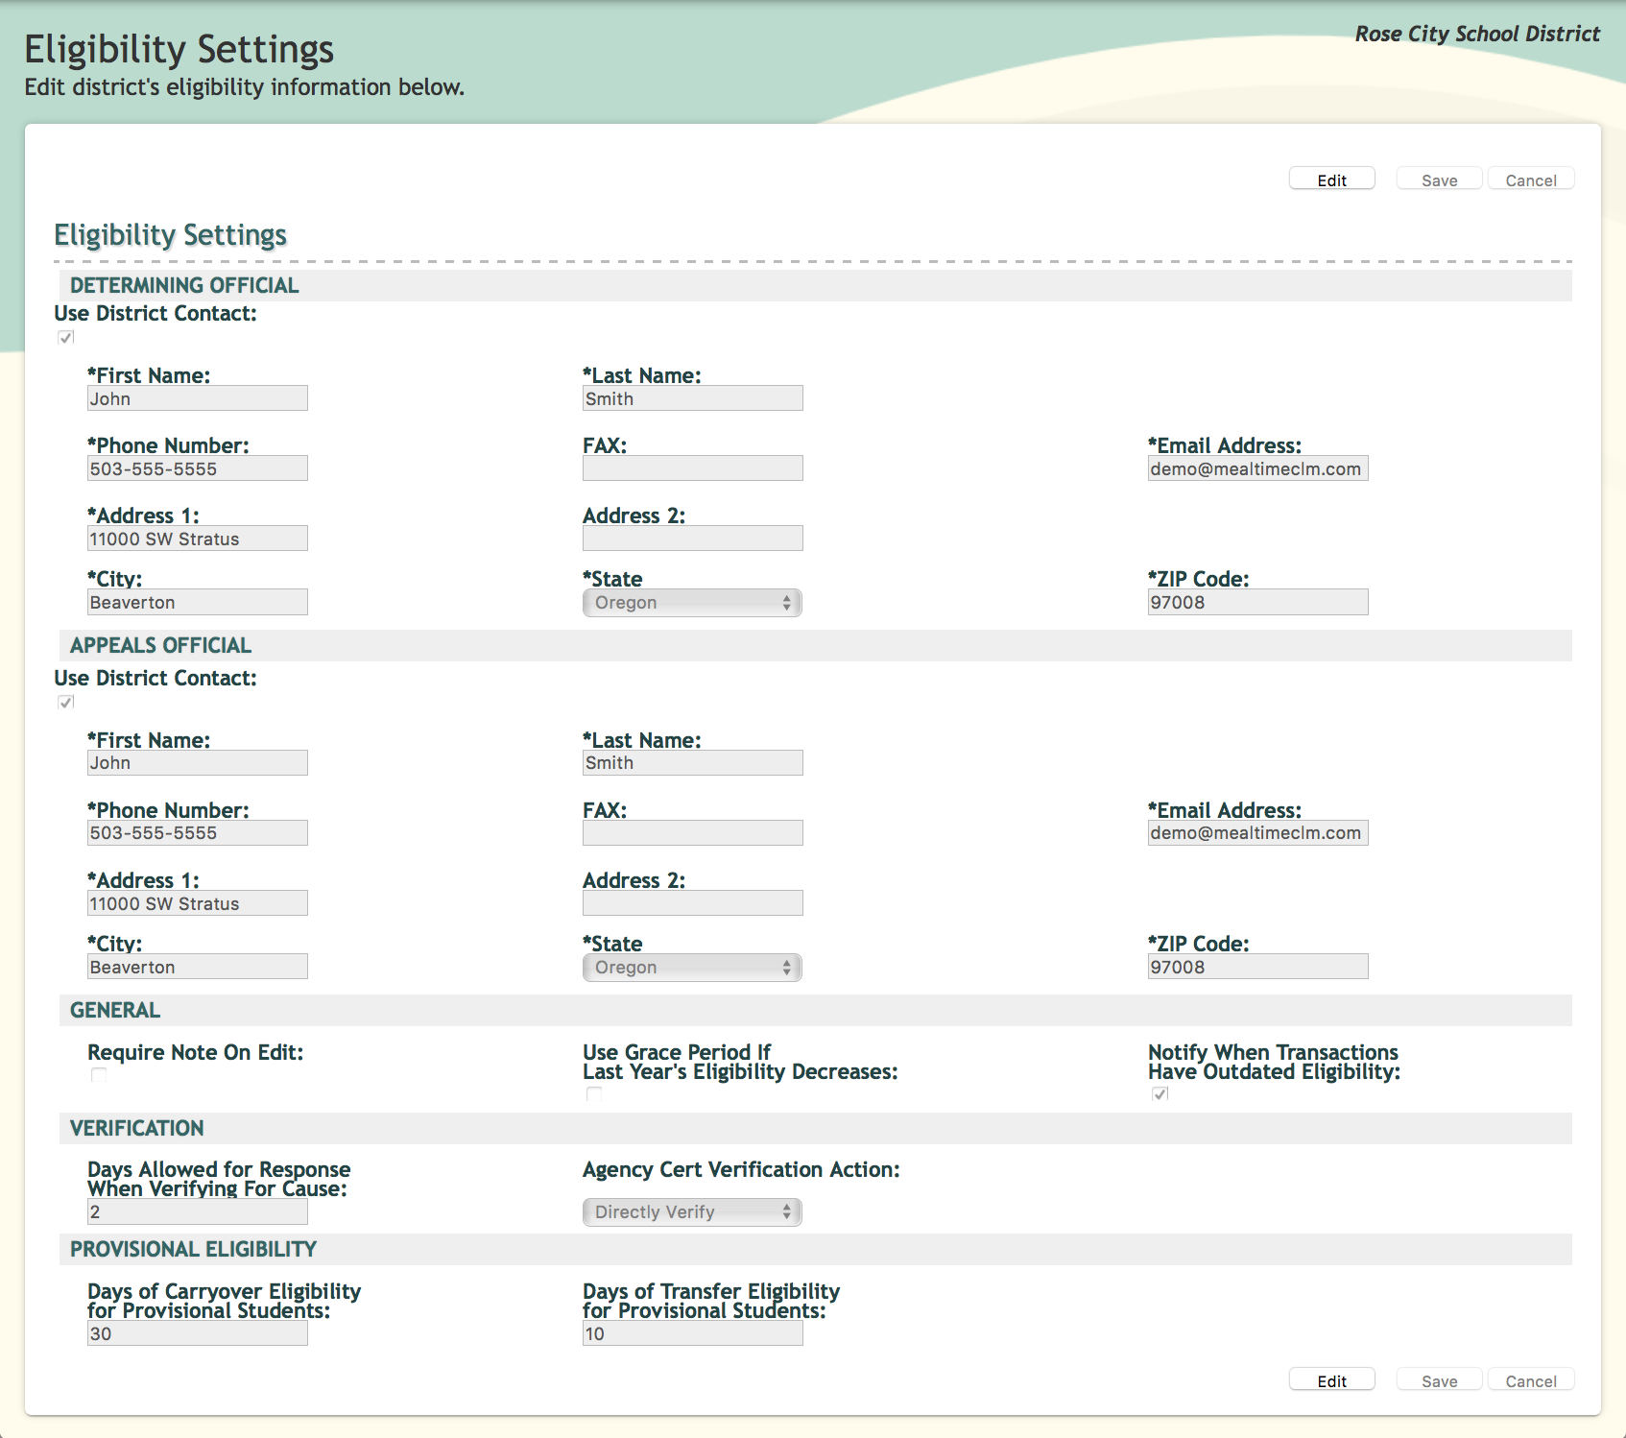Select Appeals Official FAX field
This screenshot has width=1626, height=1438.
pos(693,833)
